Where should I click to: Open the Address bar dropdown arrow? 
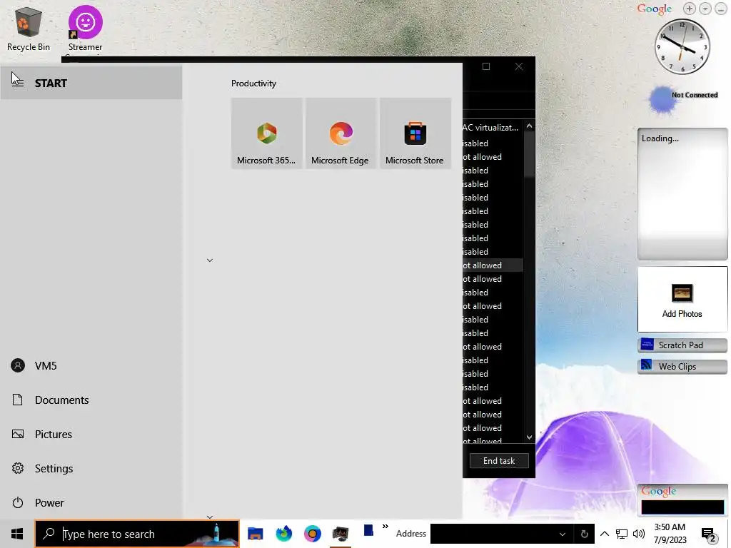point(563,534)
